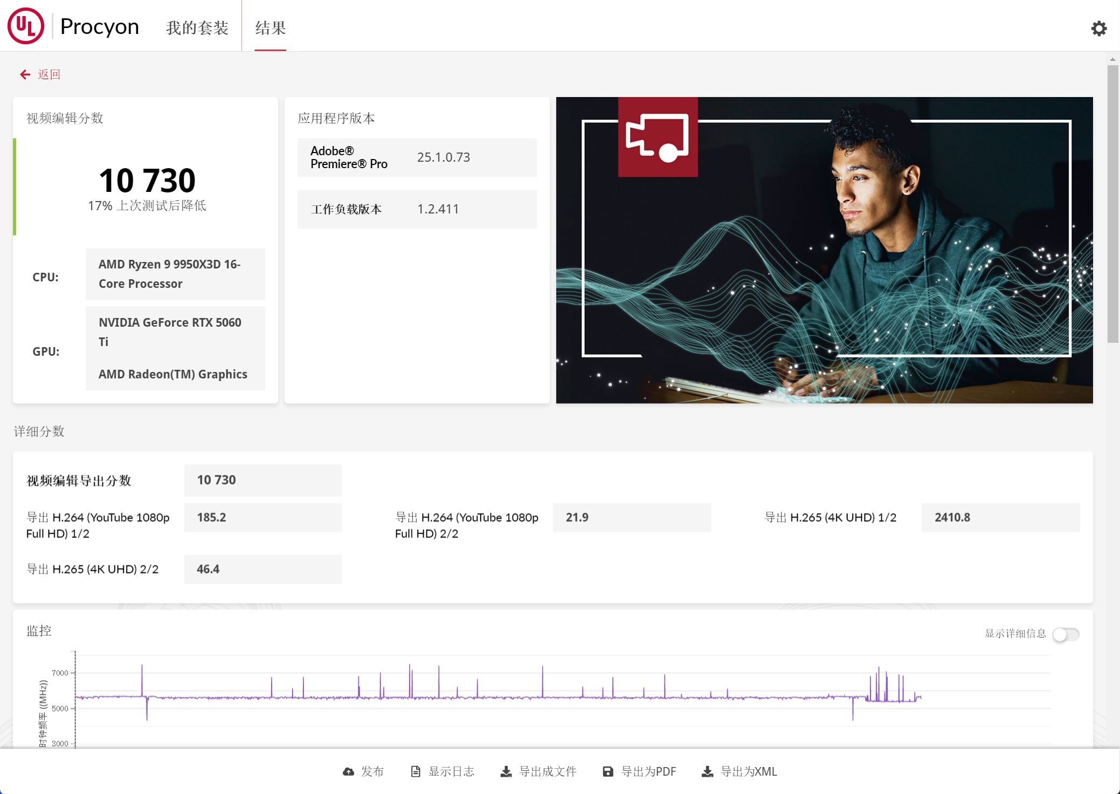Select the 结果 tab

tap(270, 27)
